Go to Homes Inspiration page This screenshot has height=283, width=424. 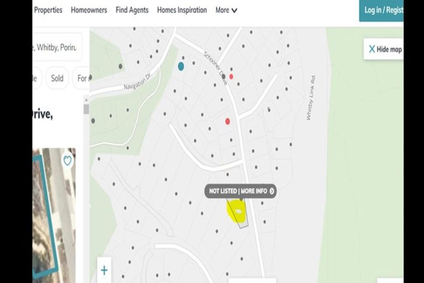pyautogui.click(x=182, y=10)
